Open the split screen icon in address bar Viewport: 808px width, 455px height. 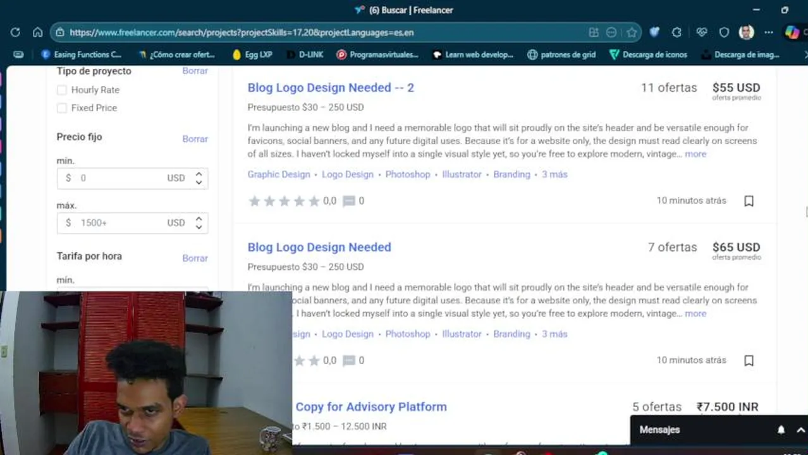(593, 32)
